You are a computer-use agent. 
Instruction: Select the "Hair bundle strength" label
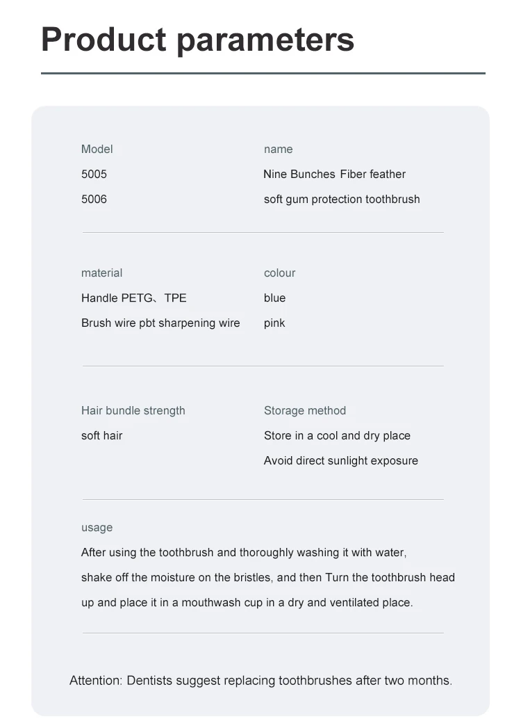tap(133, 410)
